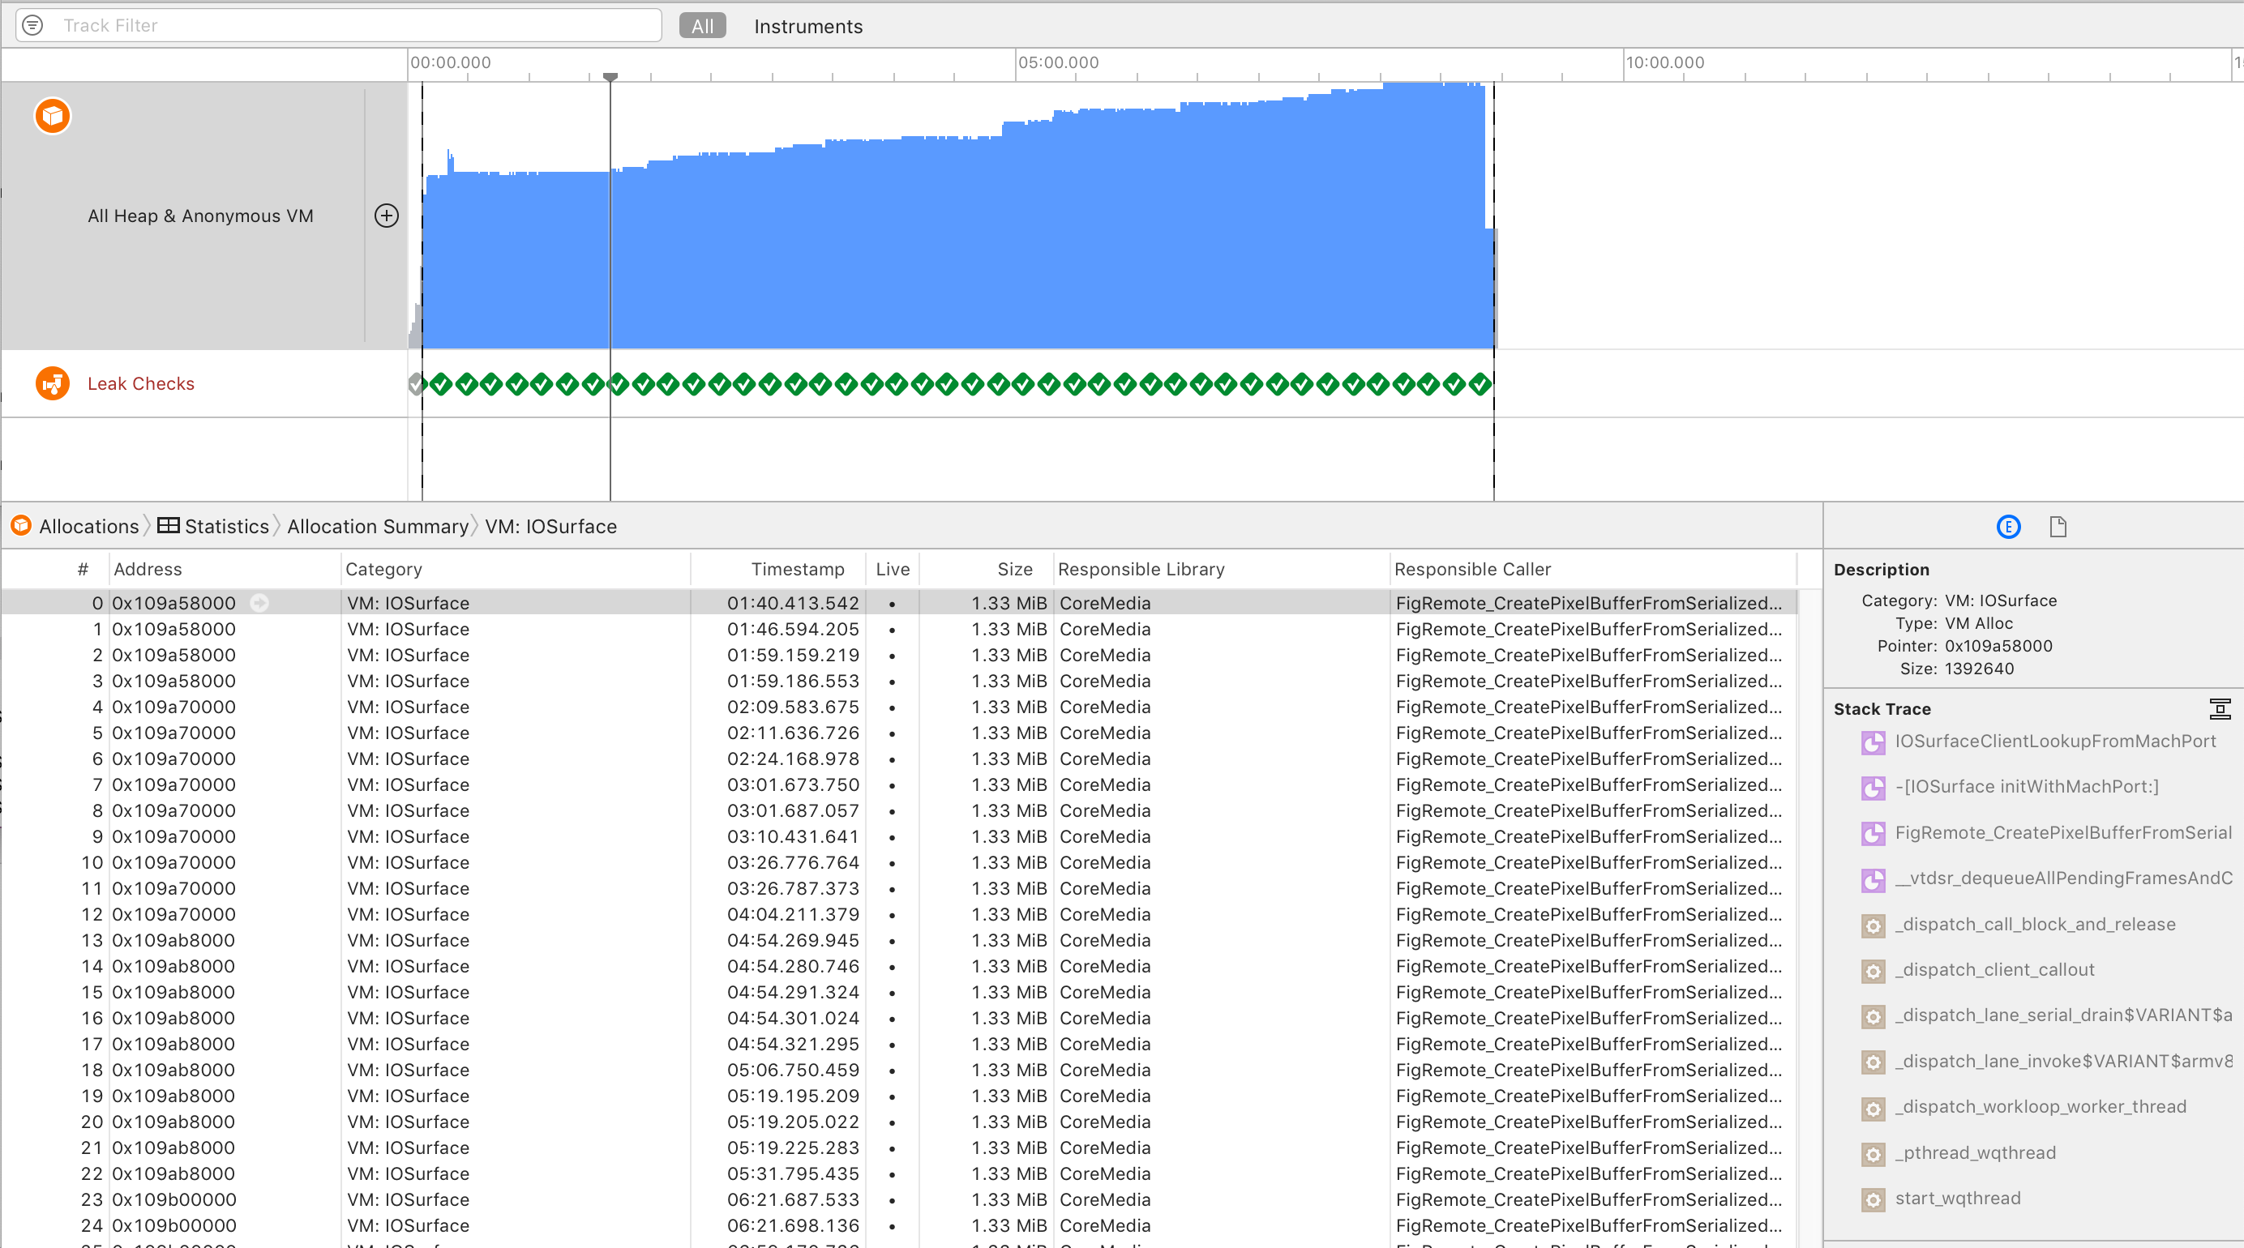Image resolution: width=2244 pixels, height=1248 pixels.
Task: Sort by the Timestamp column header
Action: point(797,570)
